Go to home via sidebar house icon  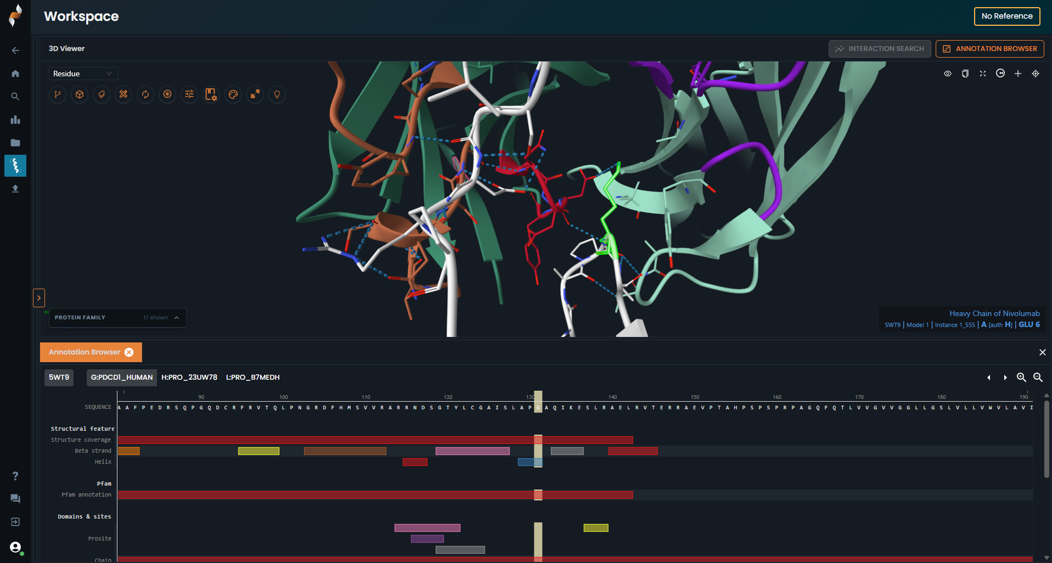pos(15,74)
